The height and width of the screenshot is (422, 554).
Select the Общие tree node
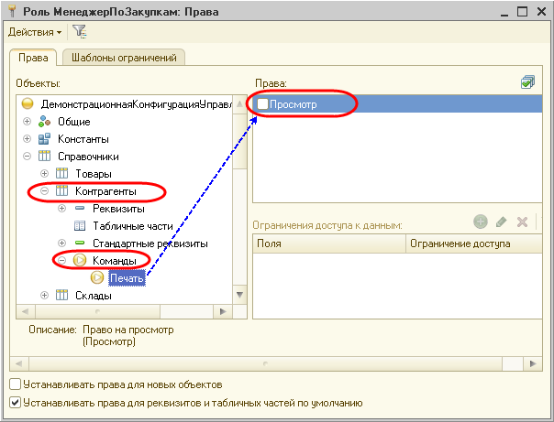(74, 122)
